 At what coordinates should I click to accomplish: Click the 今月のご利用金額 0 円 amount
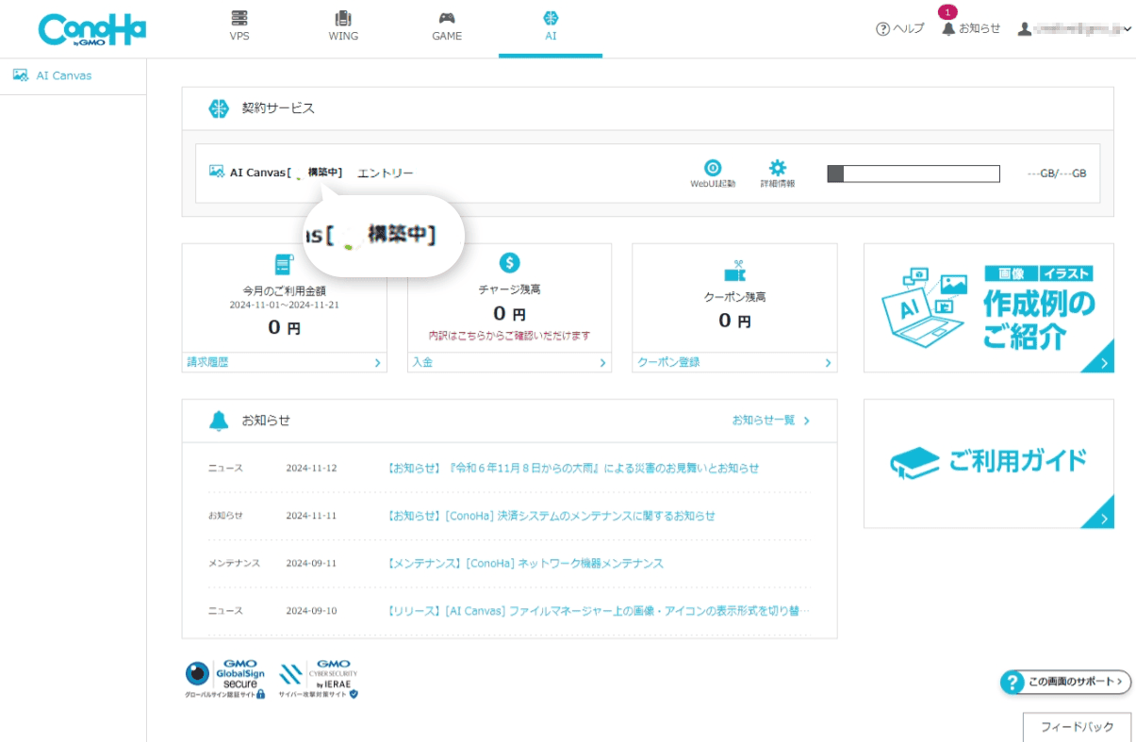(284, 327)
